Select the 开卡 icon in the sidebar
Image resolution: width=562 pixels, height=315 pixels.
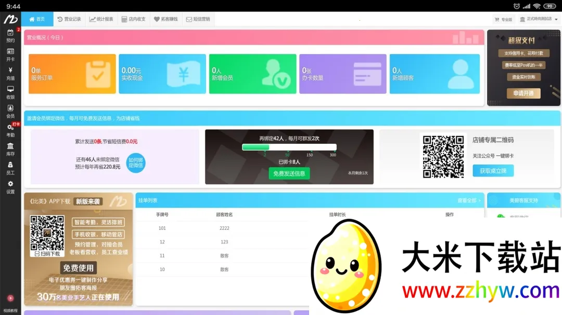pos(10,54)
